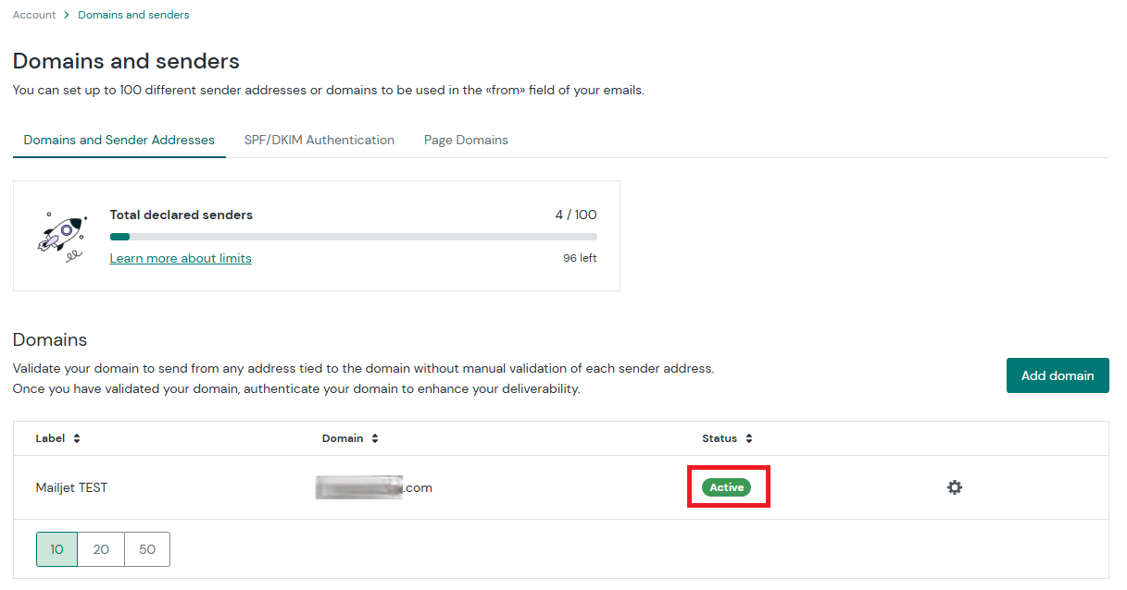Select the Mailjet TEST label
This screenshot has height=590, width=1127.
click(71, 487)
